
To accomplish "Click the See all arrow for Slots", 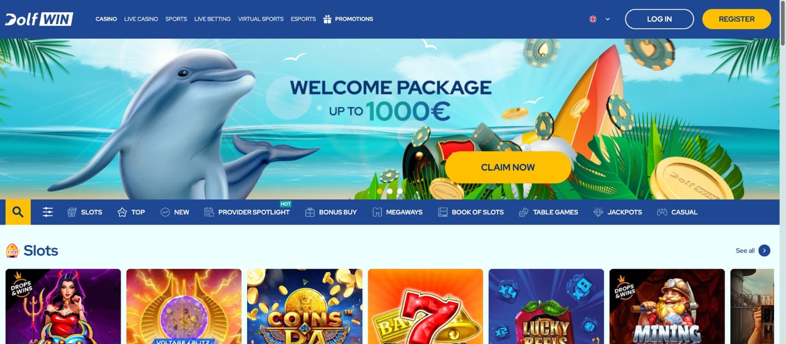I will point(764,251).
